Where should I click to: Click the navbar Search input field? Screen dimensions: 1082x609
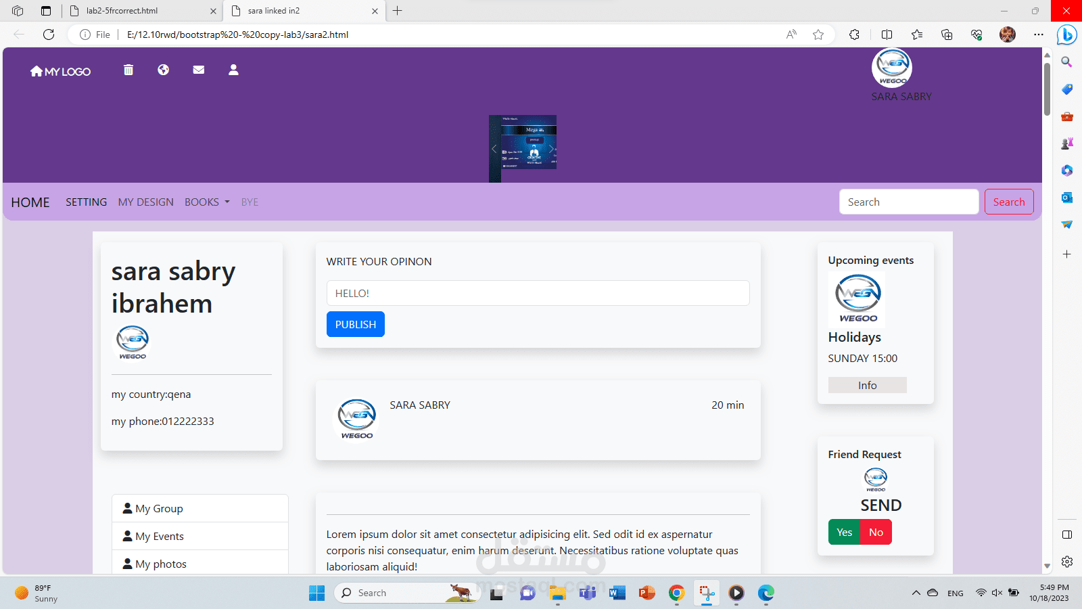[x=909, y=202]
